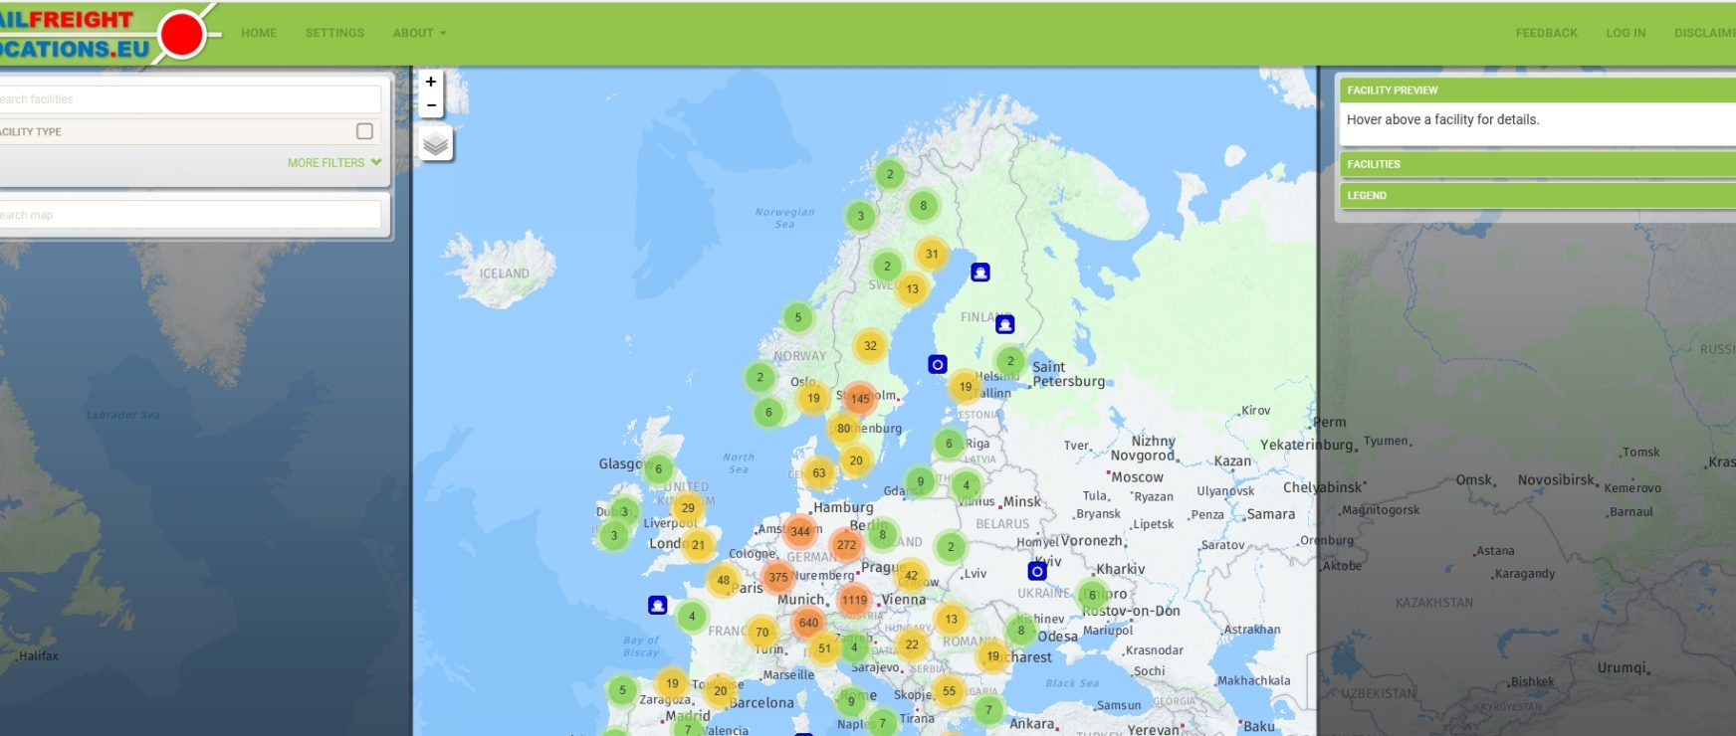The image size is (1736, 736).
Task: Select the blue ring marker in the Baltic Sea
Action: (x=938, y=365)
